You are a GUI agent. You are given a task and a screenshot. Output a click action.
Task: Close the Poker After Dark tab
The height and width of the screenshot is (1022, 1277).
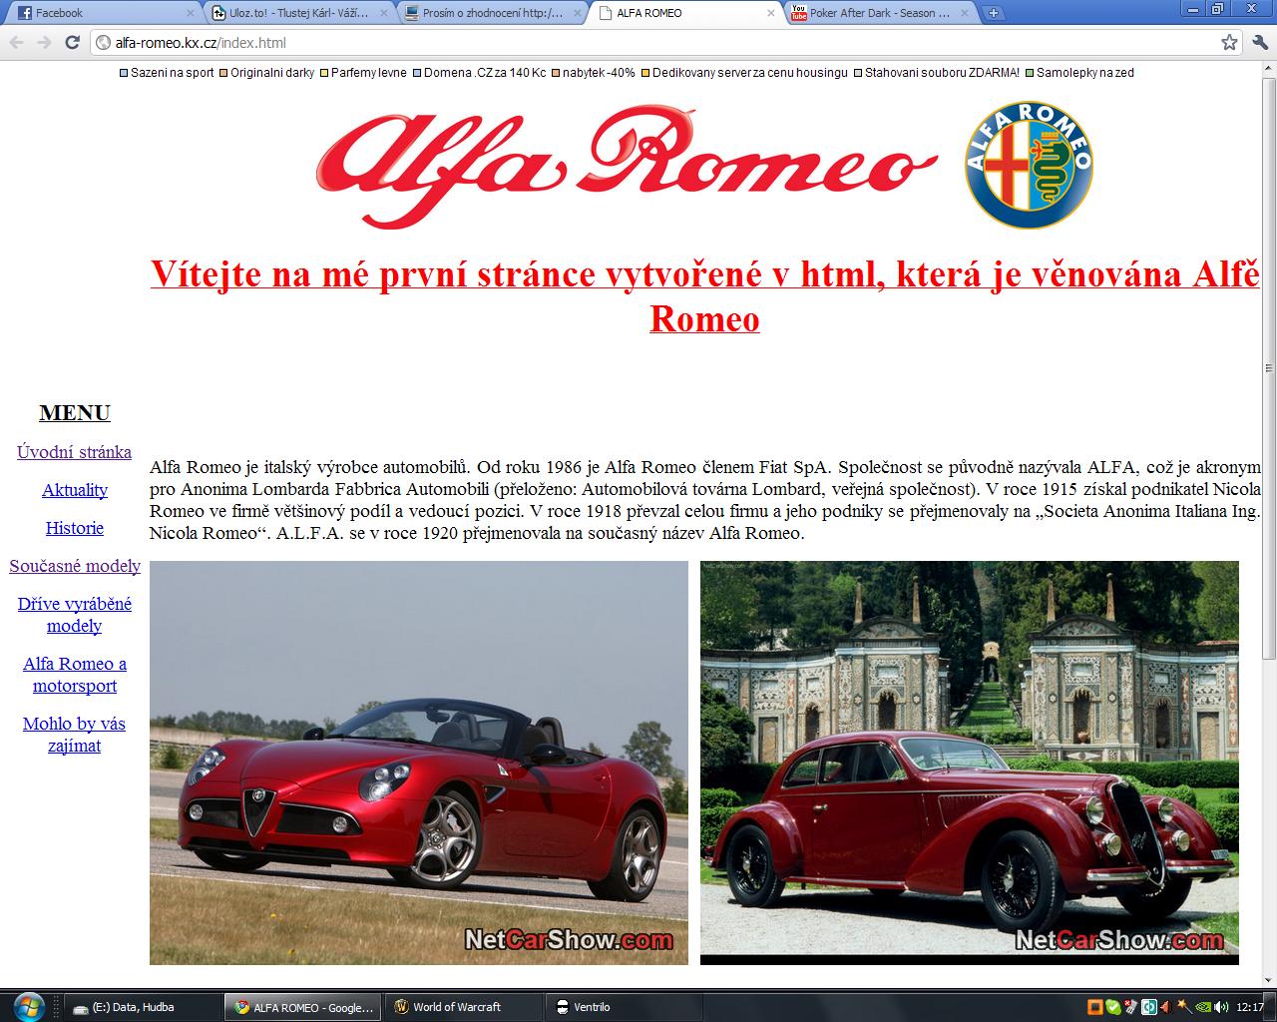[964, 13]
